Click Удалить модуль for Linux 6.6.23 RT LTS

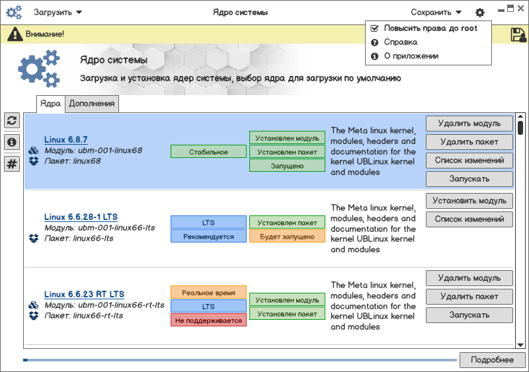click(x=469, y=278)
